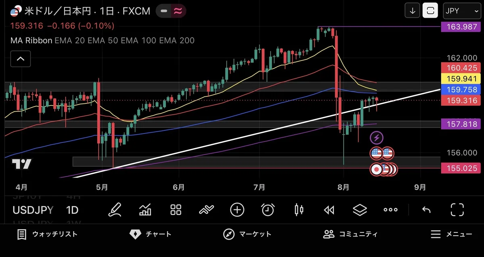This screenshot has height=257, width=484.
Task: Expand the JPY currency dropdown
Action: pos(461,11)
